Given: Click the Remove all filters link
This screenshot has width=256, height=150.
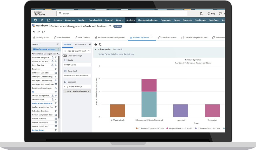Looking at the screenshot, I should [x=118, y=49].
